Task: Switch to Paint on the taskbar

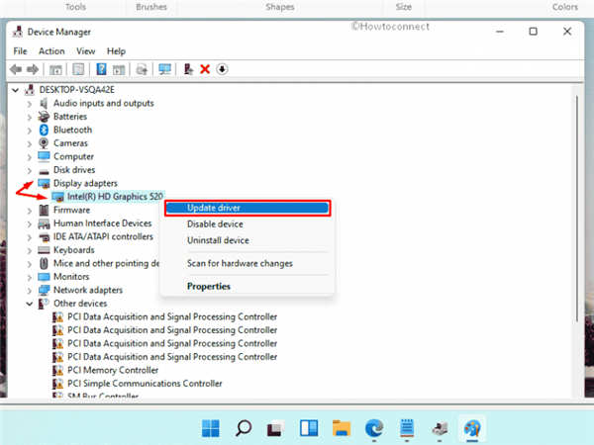Action: pos(472,428)
